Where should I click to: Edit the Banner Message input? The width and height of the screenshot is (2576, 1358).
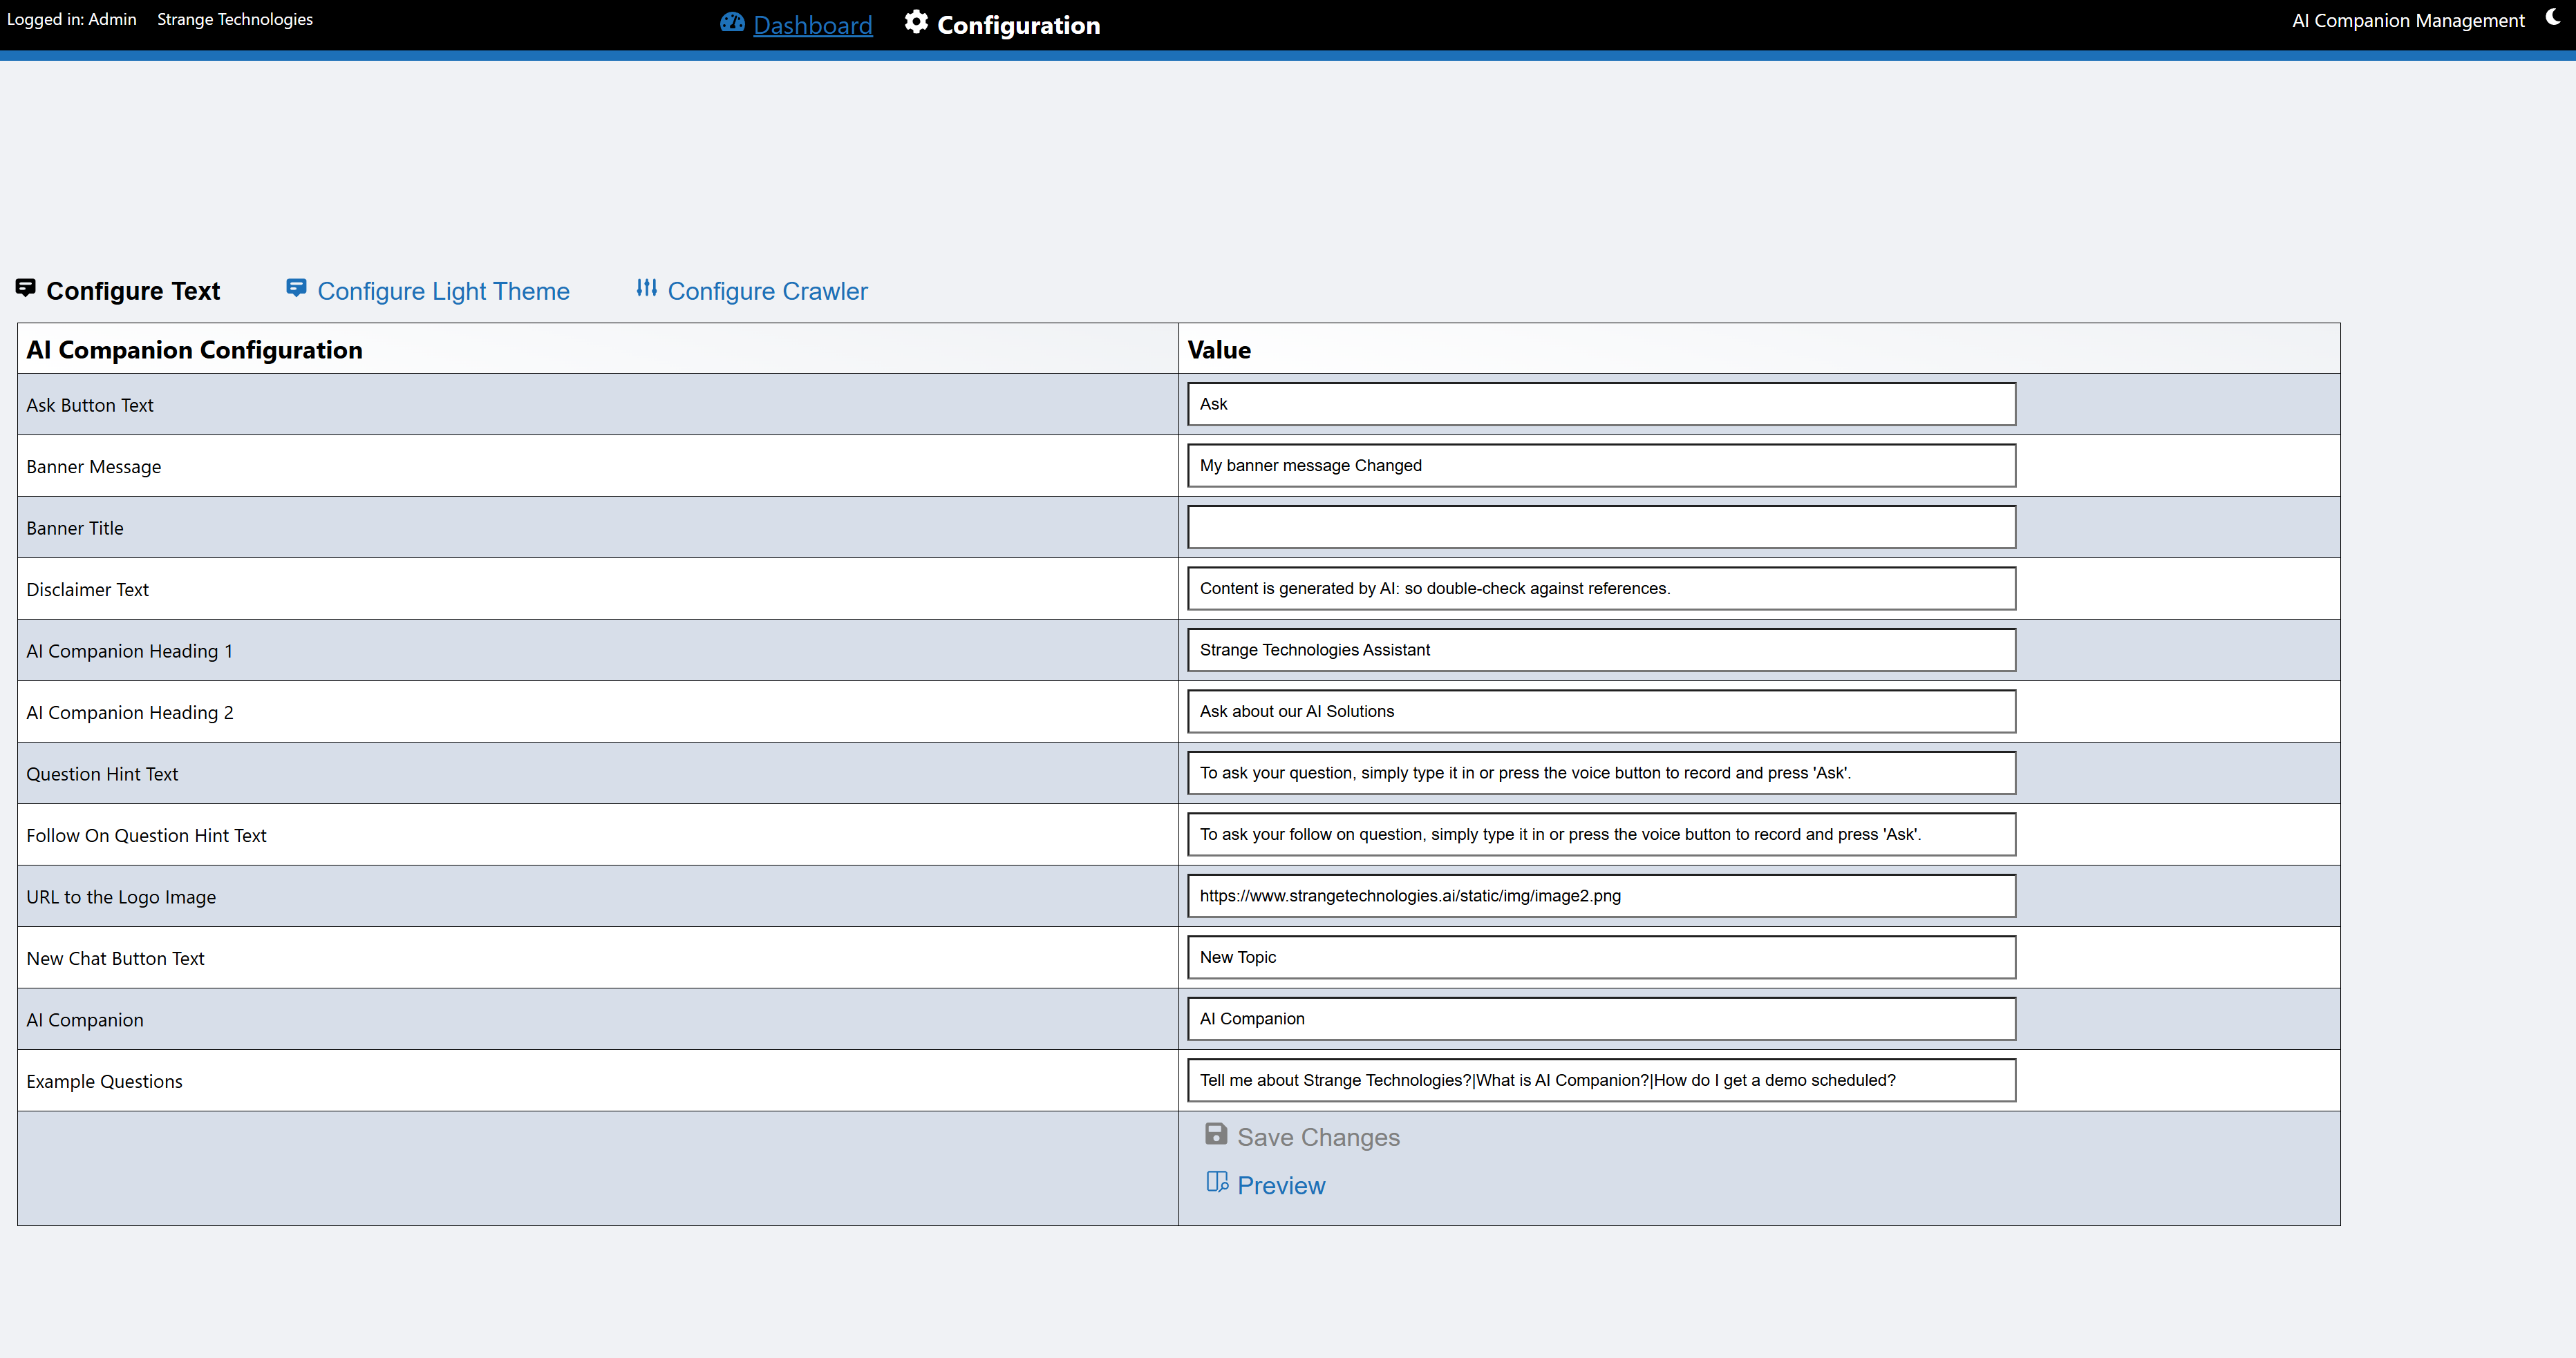(1600, 466)
